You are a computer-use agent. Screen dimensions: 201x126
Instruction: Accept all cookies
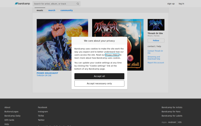(99, 76)
